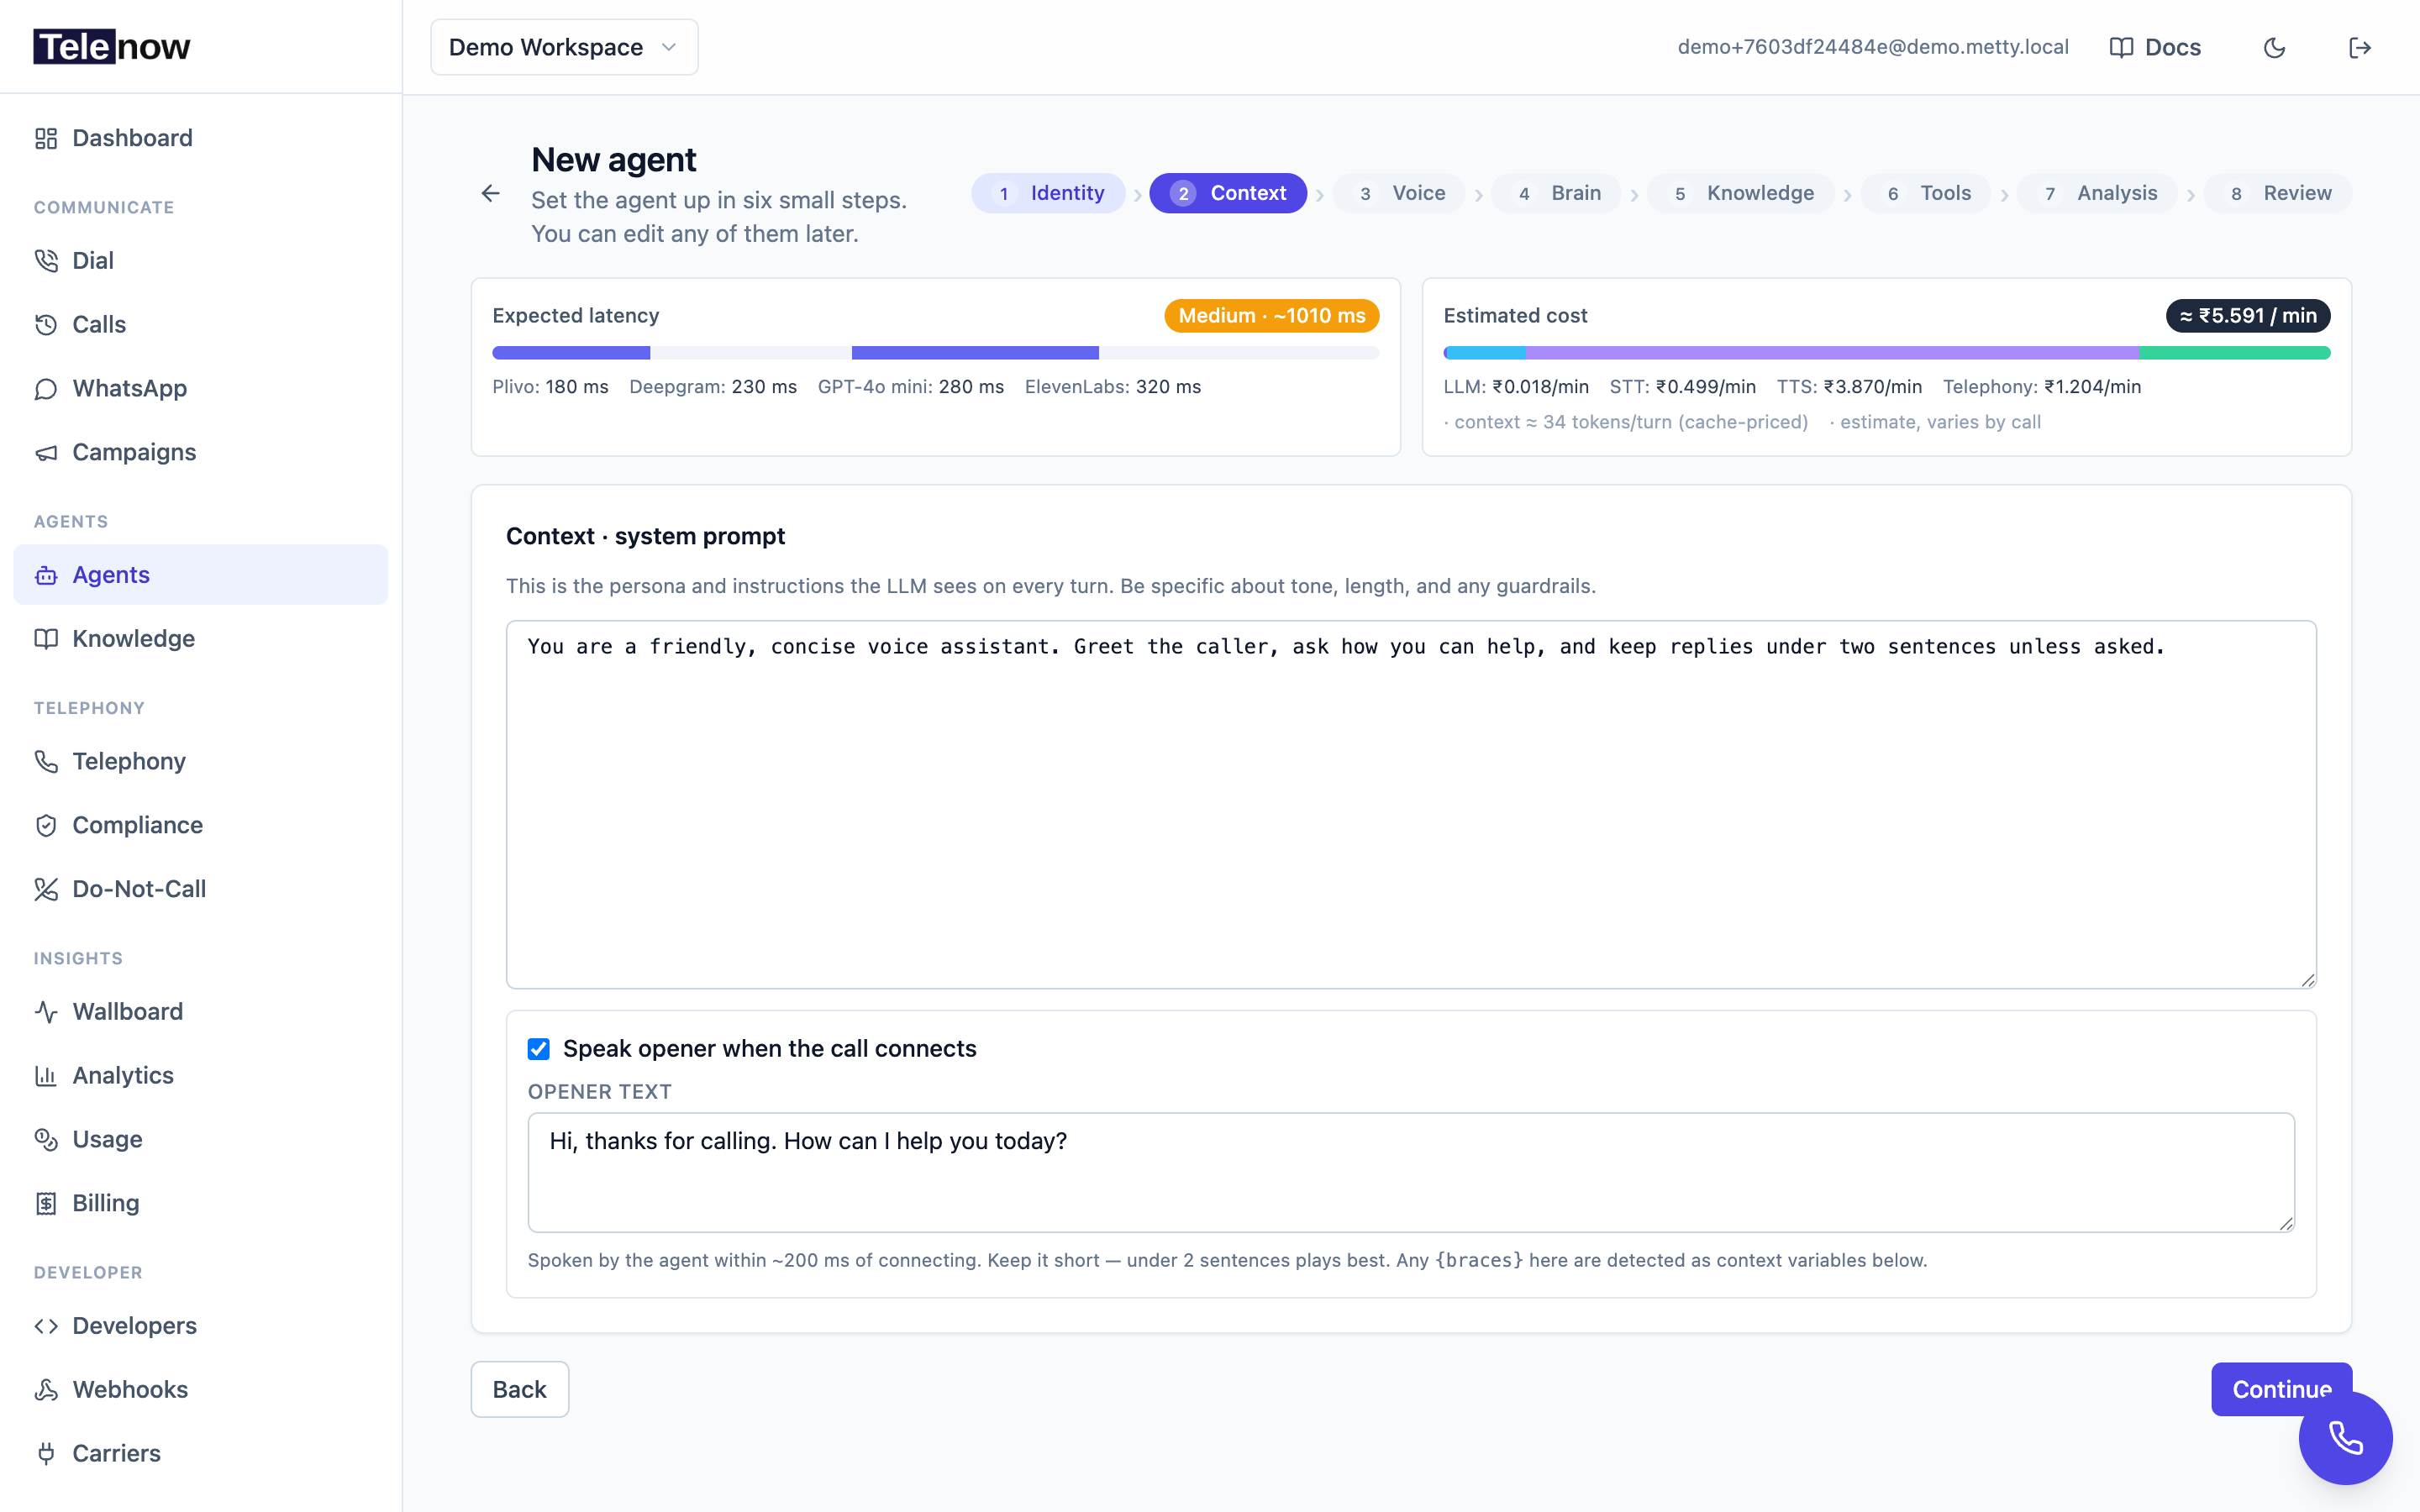Click the "GPT-4o mini: 280 ms" value

coord(911,387)
